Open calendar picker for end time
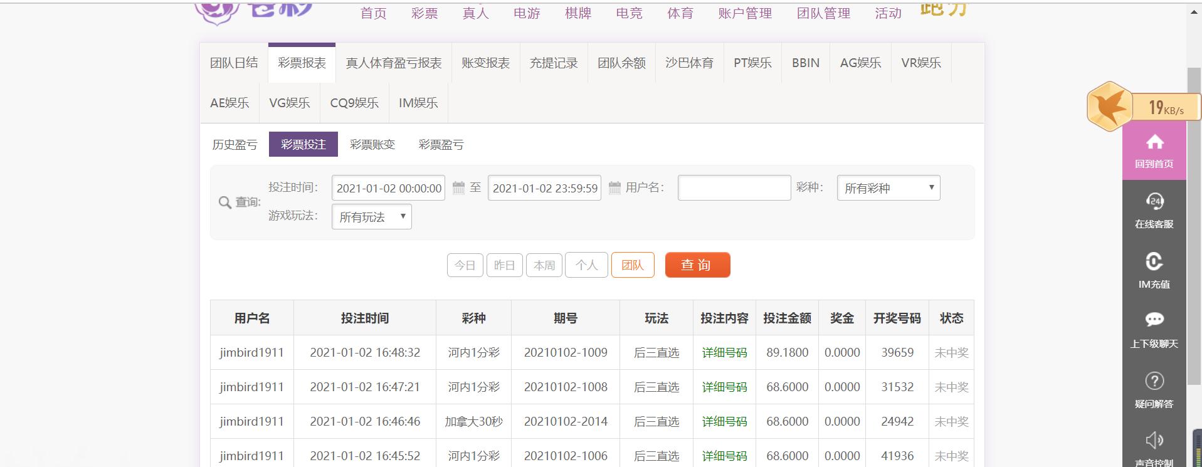Viewport: 1202px width, 467px height. tap(614, 187)
